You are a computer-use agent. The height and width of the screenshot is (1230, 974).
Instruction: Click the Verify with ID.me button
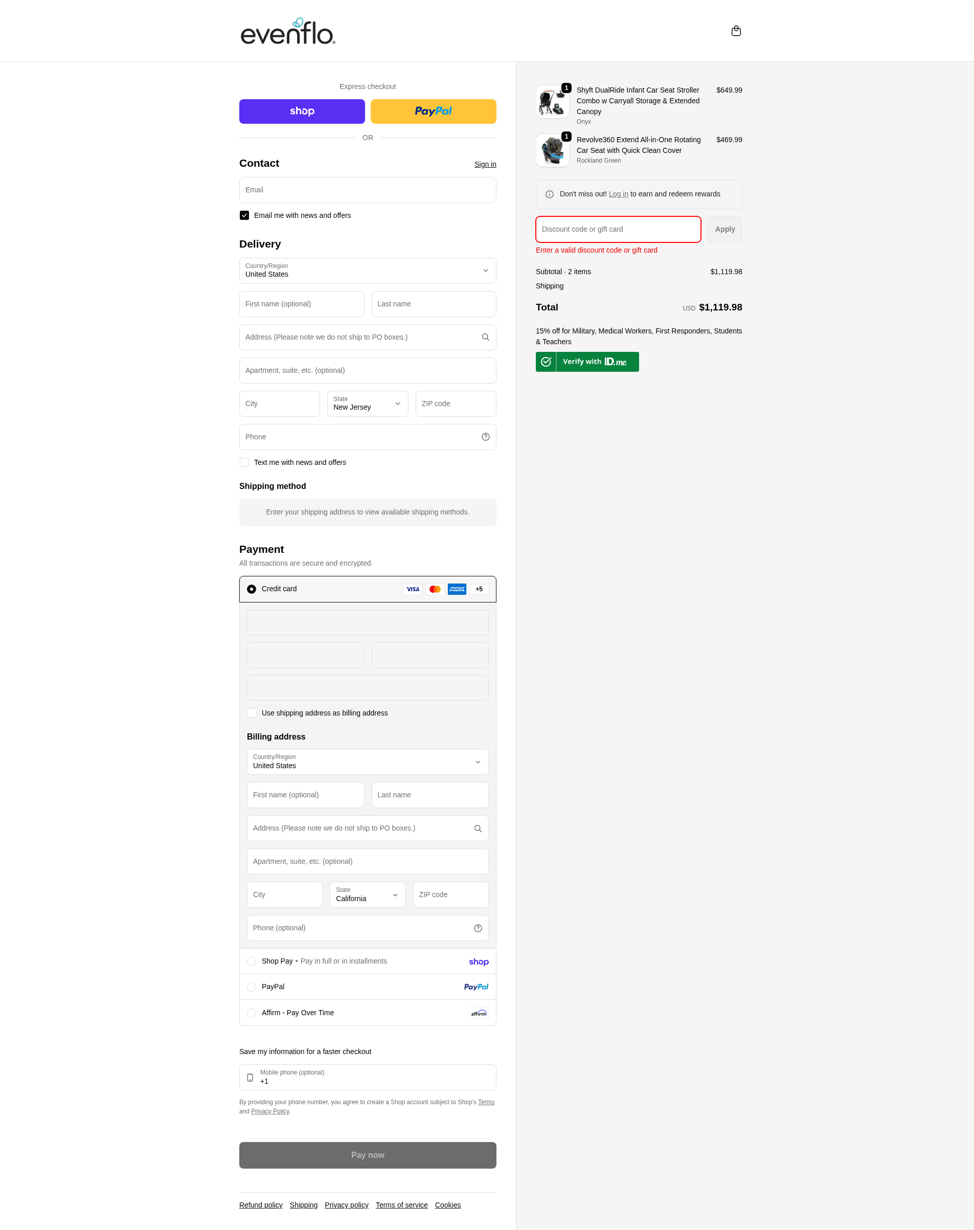point(587,362)
